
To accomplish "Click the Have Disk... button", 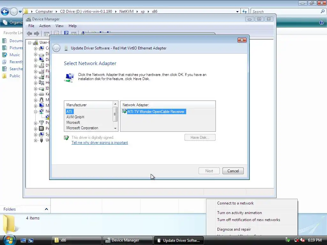I will click(x=200, y=137).
